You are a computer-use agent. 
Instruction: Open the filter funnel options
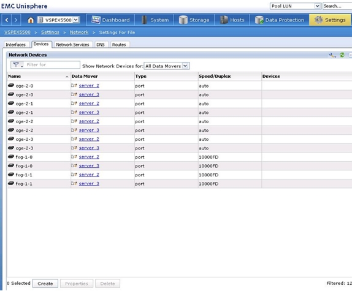[17, 65]
